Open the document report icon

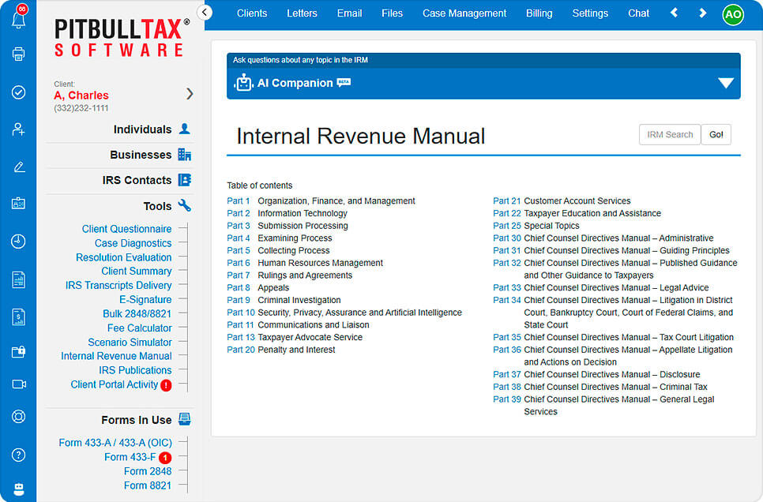click(x=18, y=279)
